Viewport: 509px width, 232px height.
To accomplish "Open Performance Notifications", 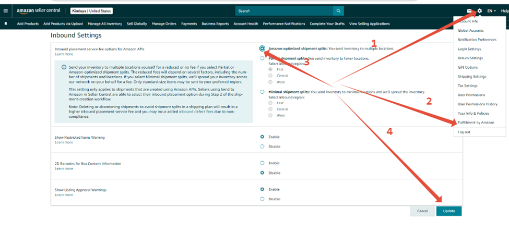I will [x=284, y=23].
